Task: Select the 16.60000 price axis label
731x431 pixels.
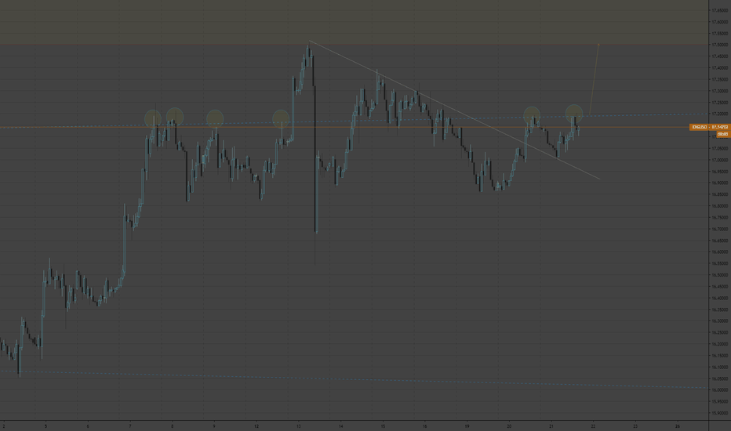Action: (x=720, y=252)
